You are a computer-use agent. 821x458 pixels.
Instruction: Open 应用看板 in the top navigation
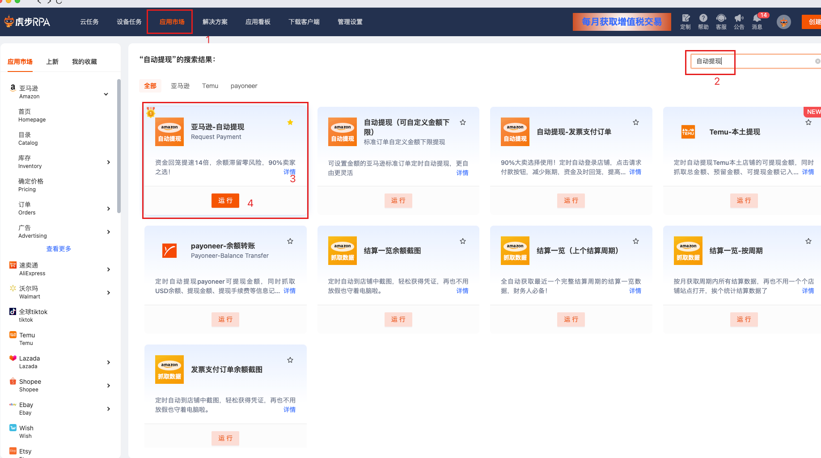[258, 22]
